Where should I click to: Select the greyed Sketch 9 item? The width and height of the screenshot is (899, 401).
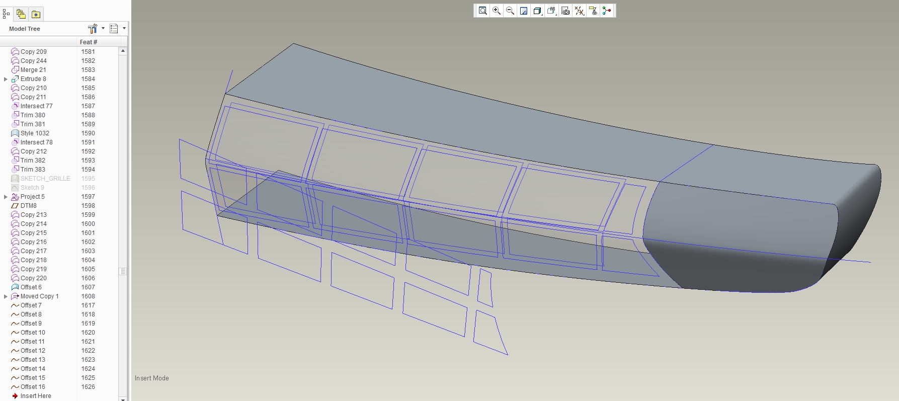(32, 188)
